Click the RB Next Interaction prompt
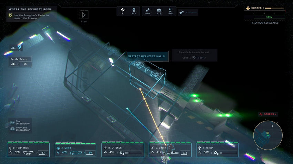 click(x=20, y=122)
